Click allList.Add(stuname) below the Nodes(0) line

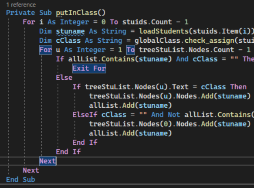(x=130, y=133)
